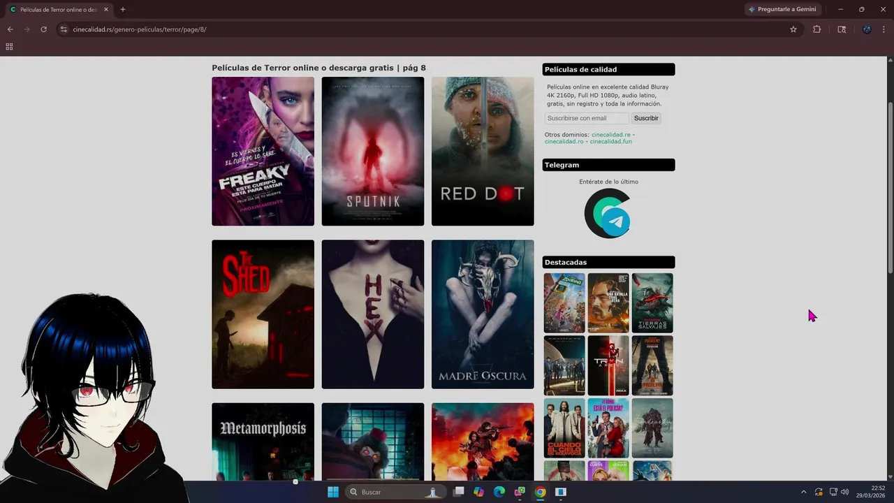This screenshot has height=503, width=894.
Task: Open the Chrome profile avatar
Action: [x=867, y=29]
